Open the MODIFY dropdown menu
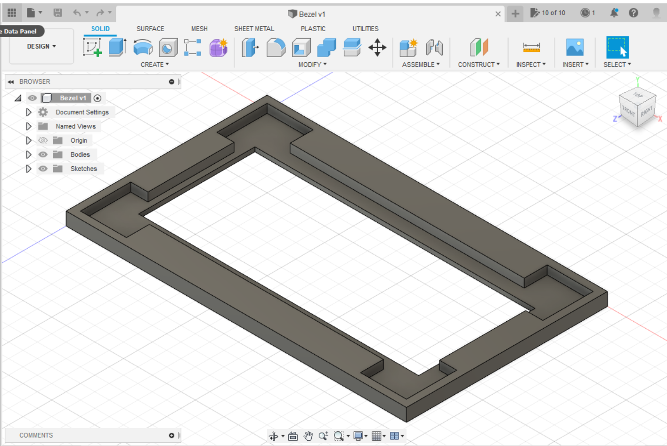667x446 pixels. pos(312,65)
